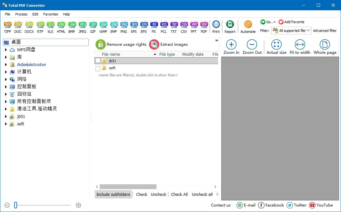Expand the 控制面板 tree node

pos(6,87)
